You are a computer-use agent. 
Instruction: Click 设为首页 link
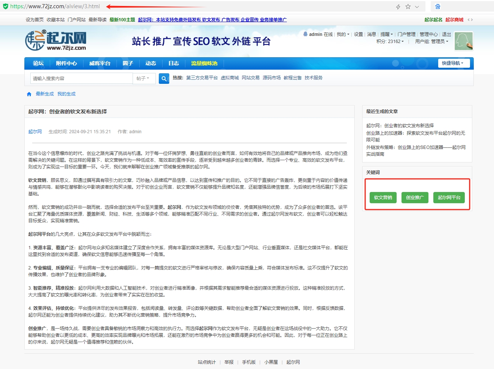pyautogui.click(x=34, y=20)
